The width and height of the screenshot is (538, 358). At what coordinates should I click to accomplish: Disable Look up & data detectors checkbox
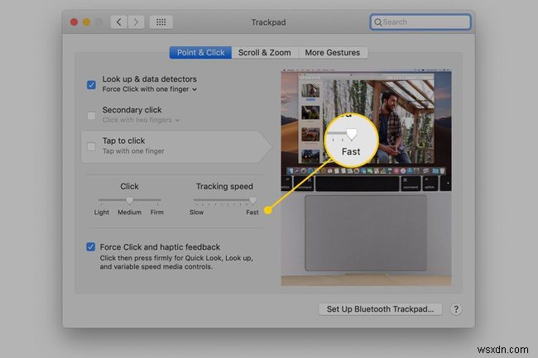coord(91,84)
